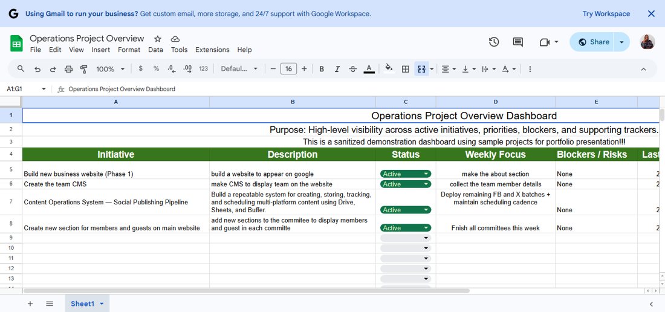The width and height of the screenshot is (665, 312).
Task: Open the all sheets list icon
Action: point(50,304)
